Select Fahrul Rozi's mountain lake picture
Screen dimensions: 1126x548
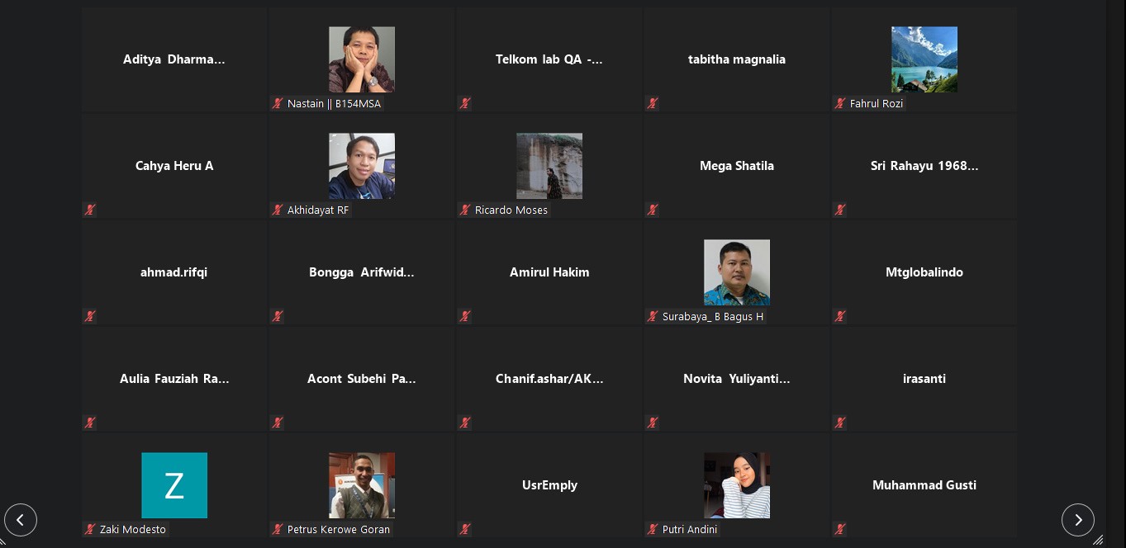[924, 59]
